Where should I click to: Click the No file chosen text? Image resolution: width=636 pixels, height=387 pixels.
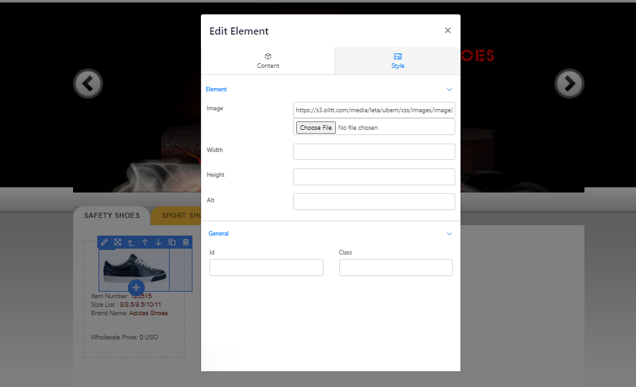(x=358, y=128)
